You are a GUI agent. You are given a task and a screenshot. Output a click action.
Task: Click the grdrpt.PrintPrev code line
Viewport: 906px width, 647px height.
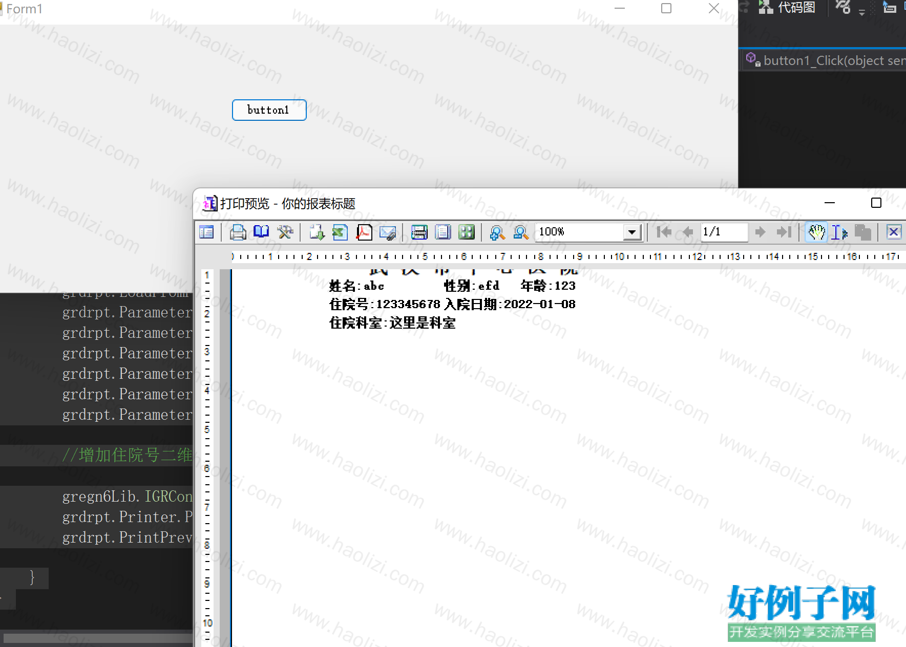[127, 537]
